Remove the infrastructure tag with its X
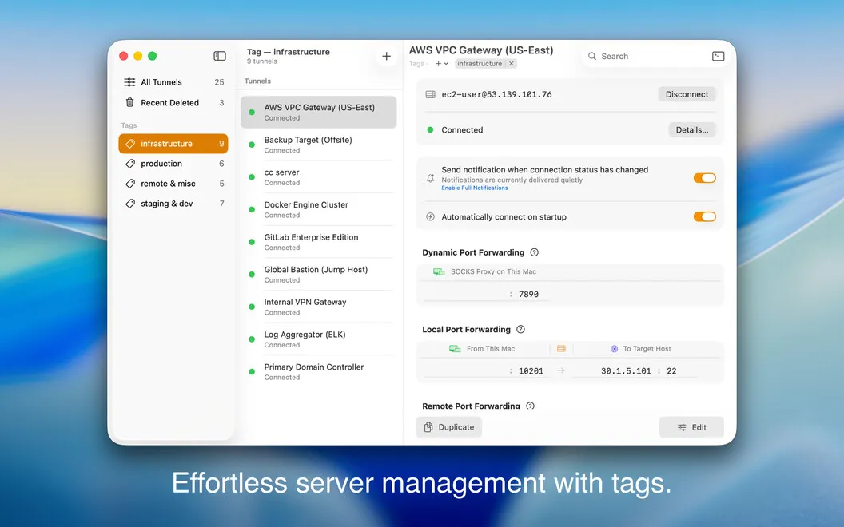This screenshot has height=527, width=844. (512, 63)
